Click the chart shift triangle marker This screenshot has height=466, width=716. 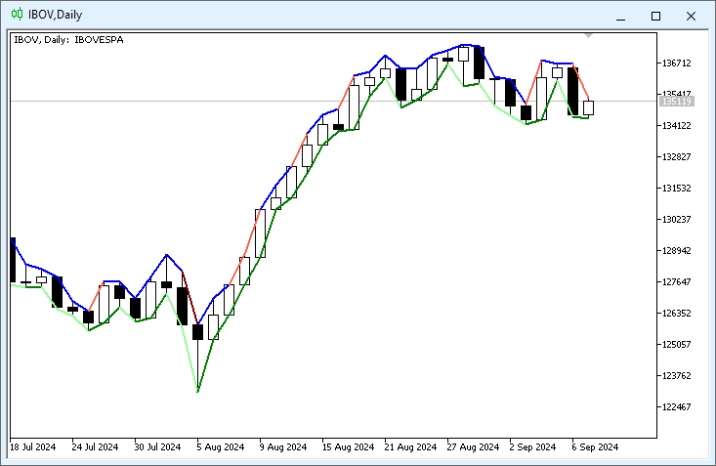589,35
